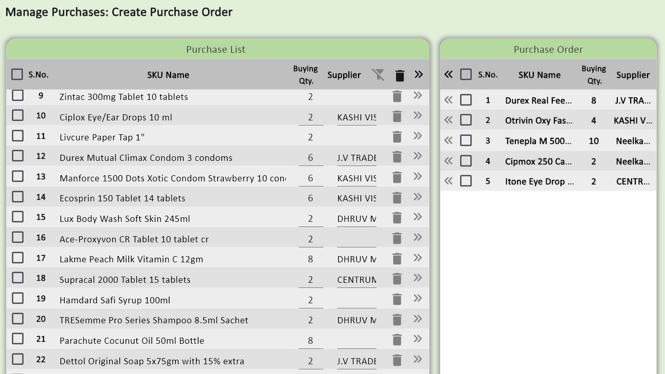Open the supplier field for Dettol Original Soap
The height and width of the screenshot is (374, 665).
coord(357,361)
